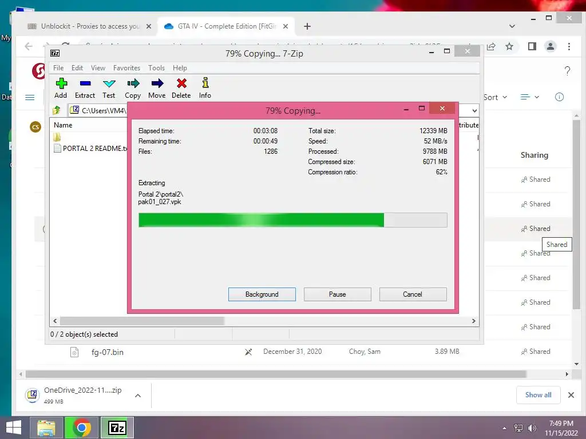Image resolution: width=586 pixels, height=439 pixels.
Task: Select the Test tool in 7-Zip
Action: tap(109, 88)
